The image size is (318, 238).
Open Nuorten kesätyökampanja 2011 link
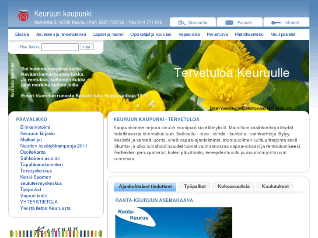(x=54, y=146)
